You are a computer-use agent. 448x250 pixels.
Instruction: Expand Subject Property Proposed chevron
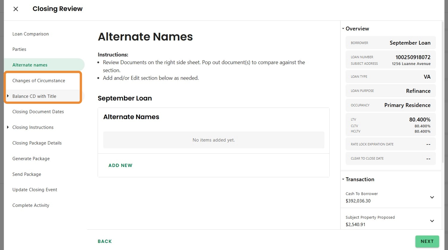[x=432, y=221]
